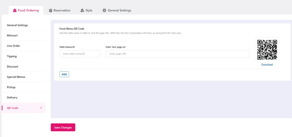This screenshot has width=292, height=137.
Task: Select the Pickup section
Action: pos(23,87)
